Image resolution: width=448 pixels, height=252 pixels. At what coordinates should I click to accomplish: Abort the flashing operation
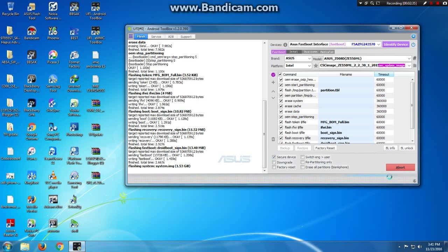tap(400, 167)
